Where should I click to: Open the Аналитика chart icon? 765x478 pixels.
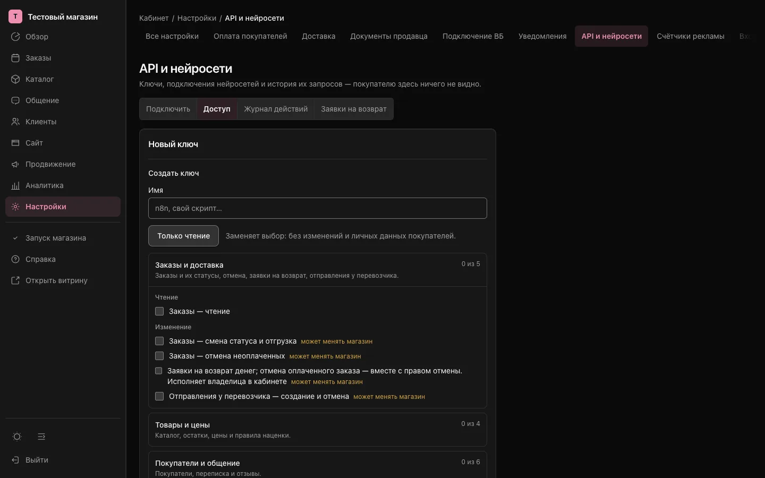click(15, 185)
